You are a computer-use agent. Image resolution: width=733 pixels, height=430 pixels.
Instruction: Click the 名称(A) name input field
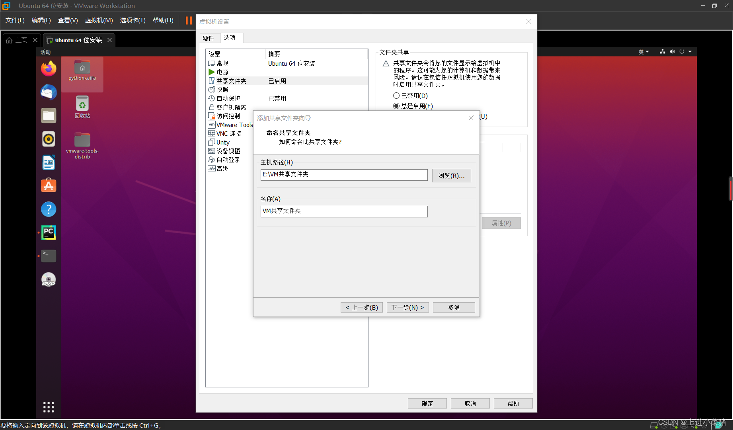pos(344,211)
